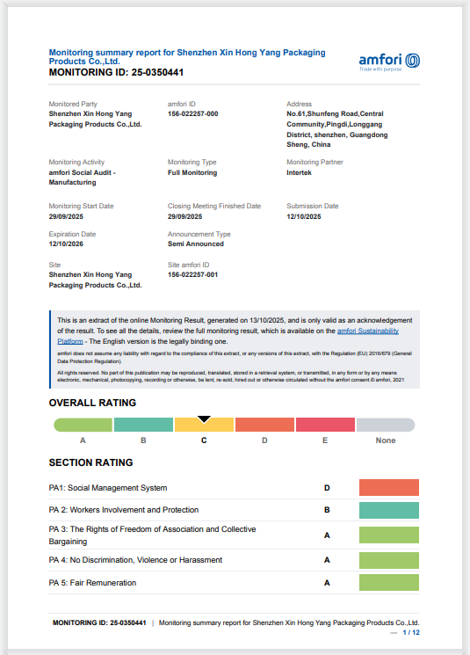The width and height of the screenshot is (470, 655).
Task: Click the page number 1 / 12
Action: tap(411, 632)
